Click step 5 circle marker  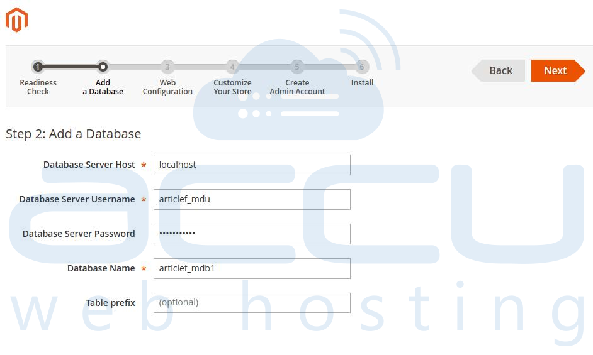click(297, 67)
